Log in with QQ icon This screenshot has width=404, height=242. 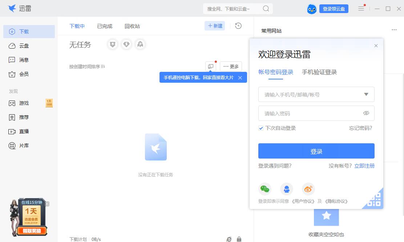click(x=287, y=189)
